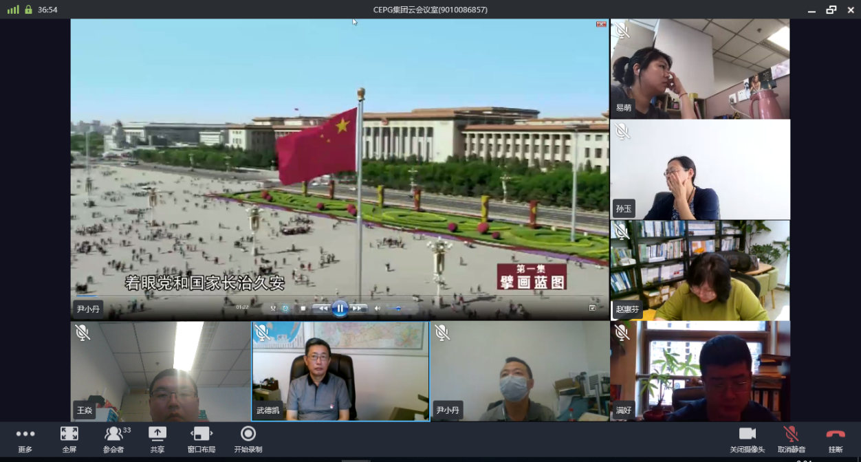Select 赵惠芬 participant video tile
The image size is (861, 462).
point(699,270)
